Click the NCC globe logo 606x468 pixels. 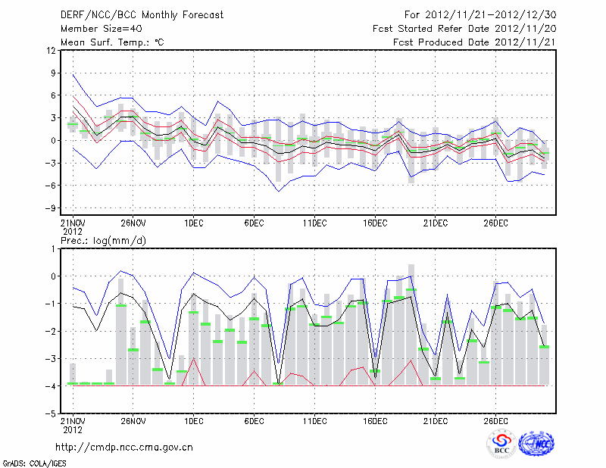point(536,444)
